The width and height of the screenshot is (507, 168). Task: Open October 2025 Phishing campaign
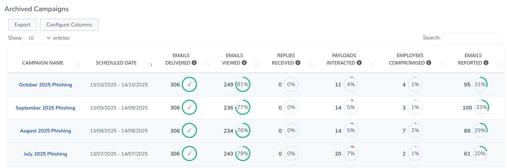(46, 85)
